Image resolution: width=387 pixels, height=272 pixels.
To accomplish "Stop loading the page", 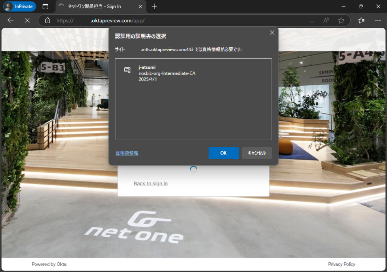I will click(x=27, y=20).
